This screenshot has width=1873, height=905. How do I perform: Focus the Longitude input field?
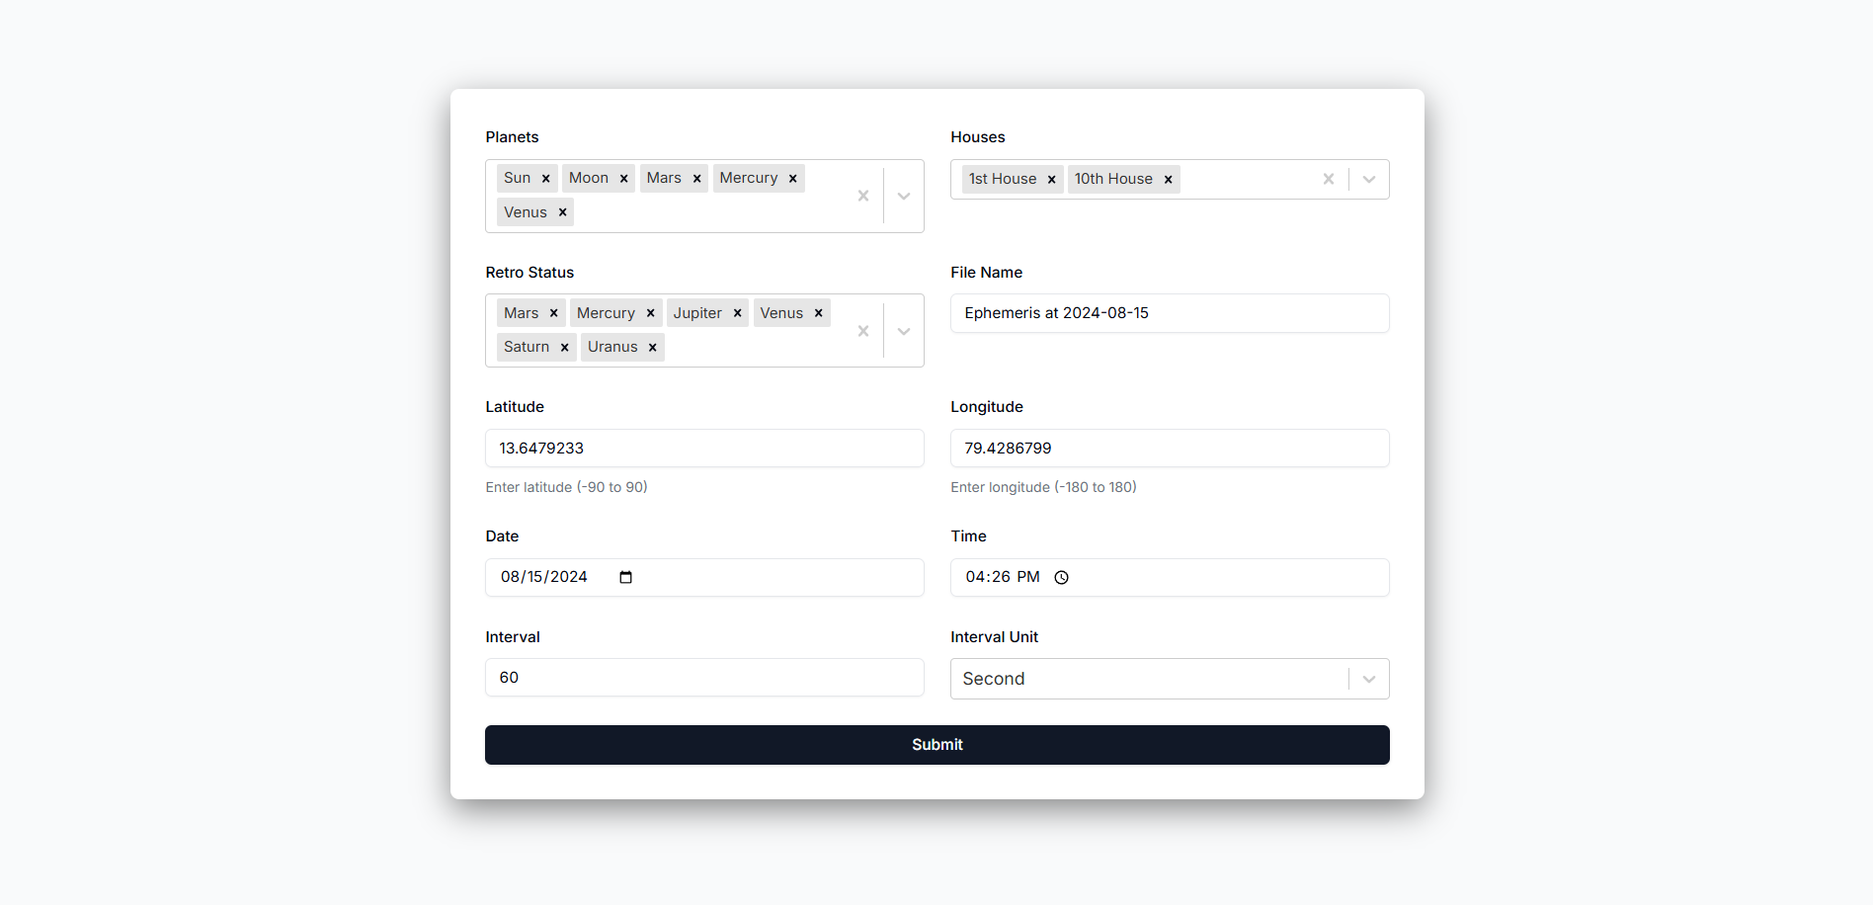tap(1170, 449)
